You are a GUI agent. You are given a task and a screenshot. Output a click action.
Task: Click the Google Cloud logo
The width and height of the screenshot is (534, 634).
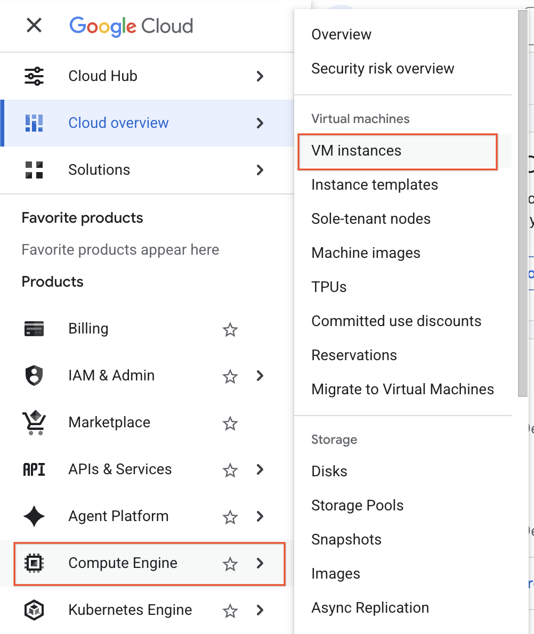131,26
